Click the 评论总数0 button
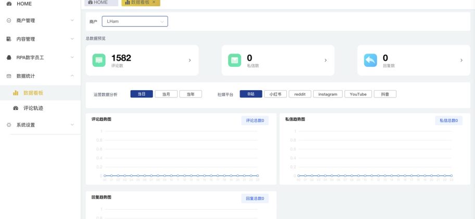 (255, 120)
